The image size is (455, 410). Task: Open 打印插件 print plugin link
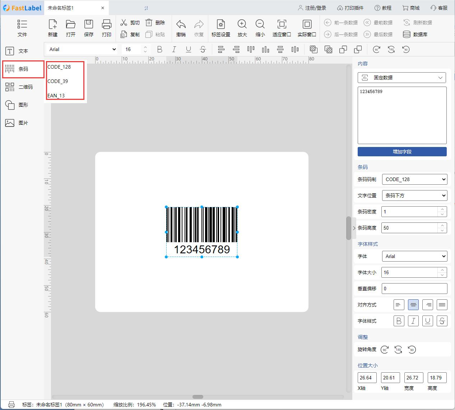click(350, 8)
